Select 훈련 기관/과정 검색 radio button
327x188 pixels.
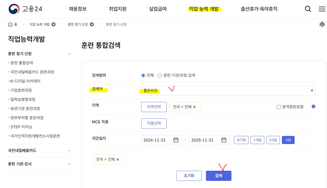[160, 75]
